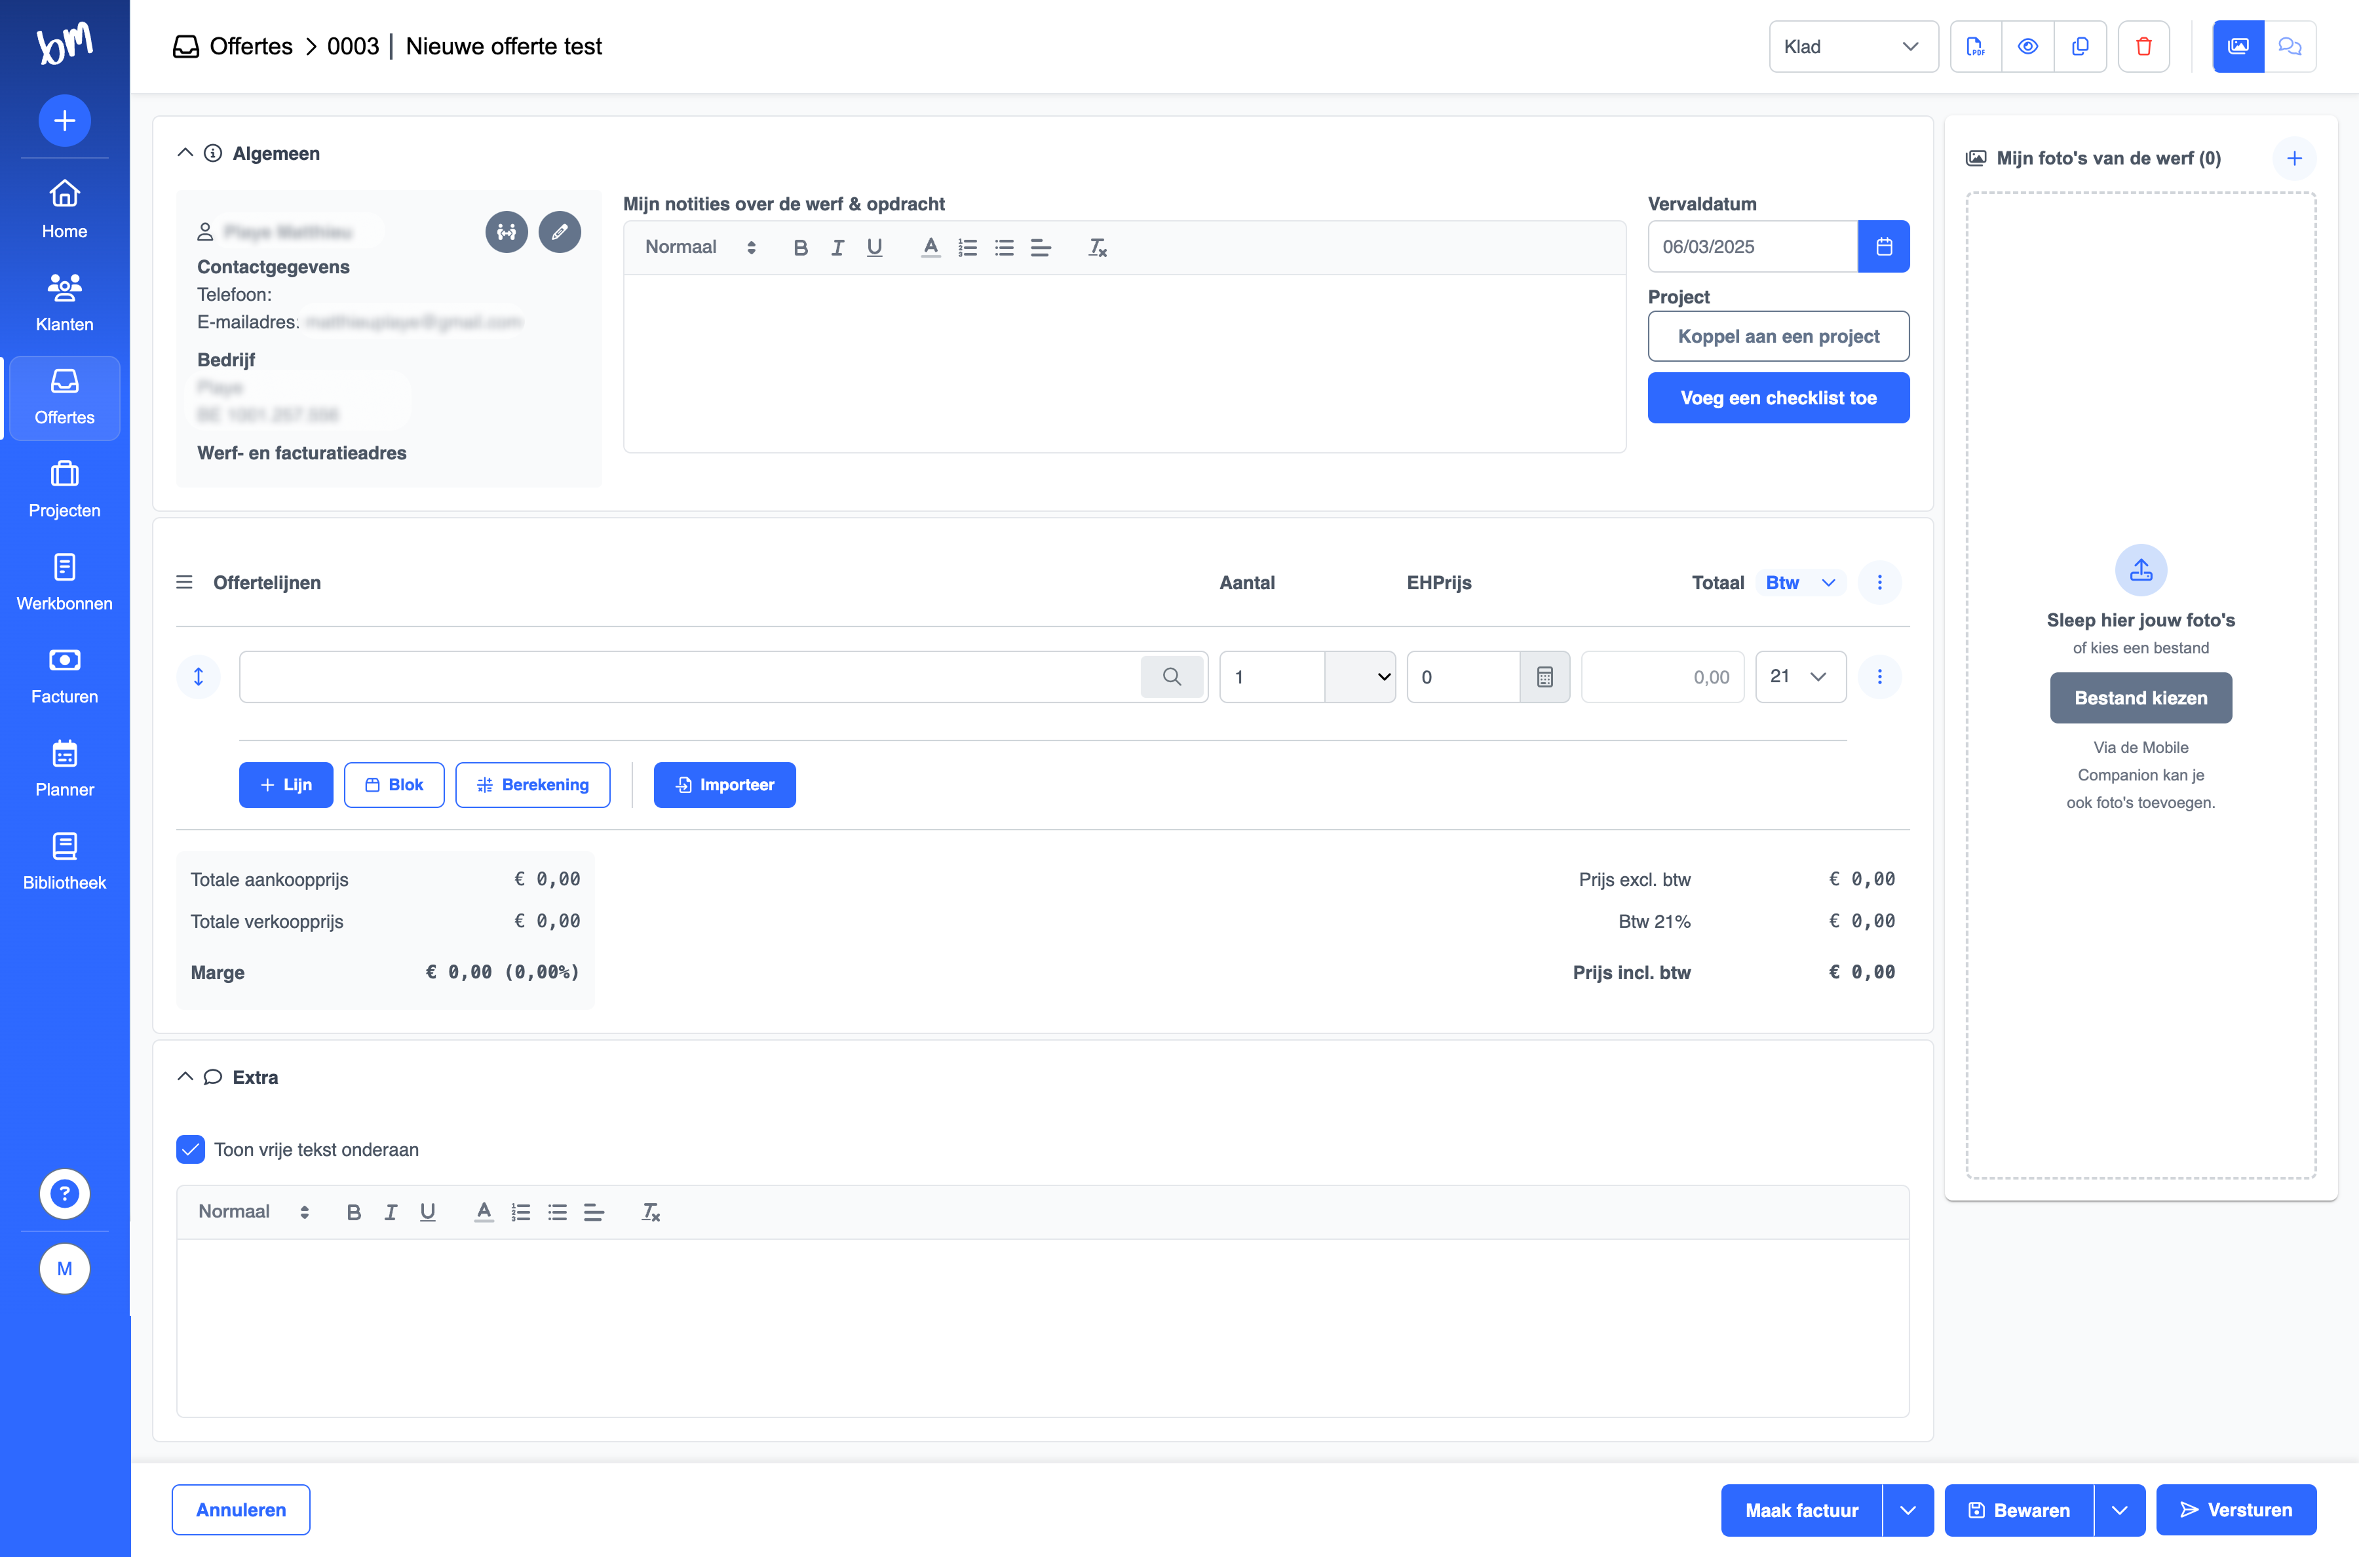Uncheck Toon vrije tekst onderaan
Image resolution: width=2359 pixels, height=1557 pixels.
click(x=189, y=1149)
